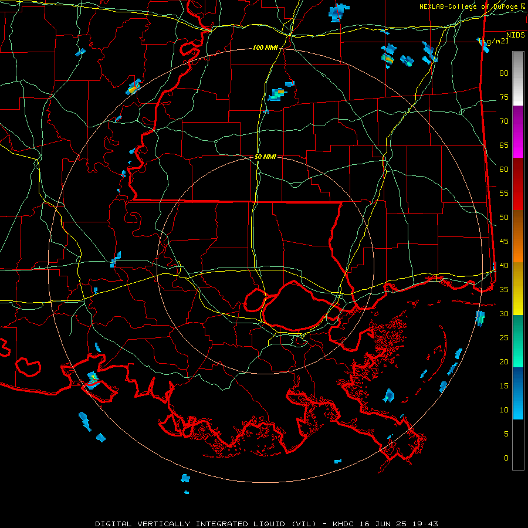Viewport: 528px width, 528px height.
Task: Click the 0 value at the scale bottom
Action: 506,458
